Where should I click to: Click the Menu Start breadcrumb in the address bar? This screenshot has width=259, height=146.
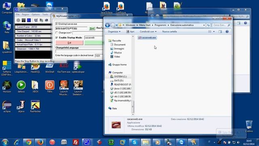point(145,25)
